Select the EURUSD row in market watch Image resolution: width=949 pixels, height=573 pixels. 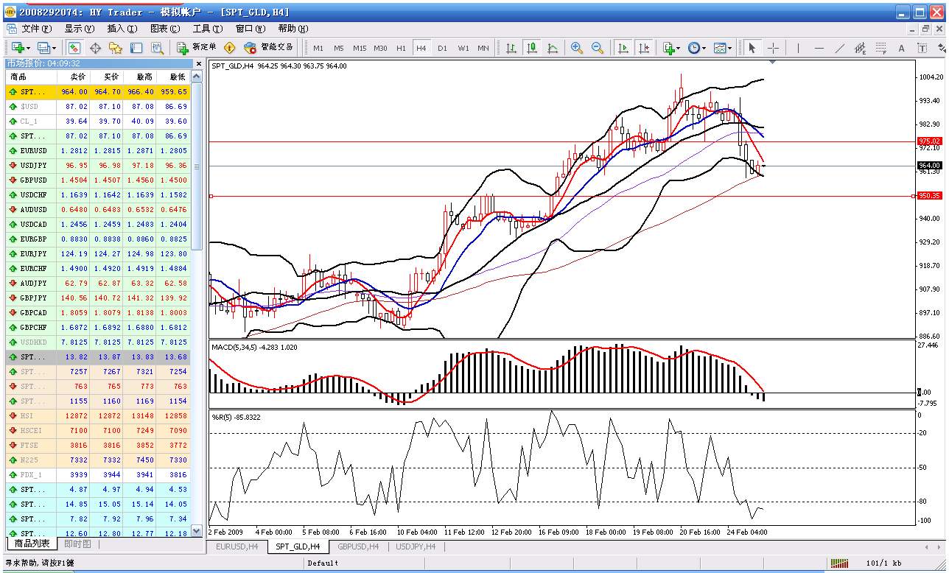(98, 150)
